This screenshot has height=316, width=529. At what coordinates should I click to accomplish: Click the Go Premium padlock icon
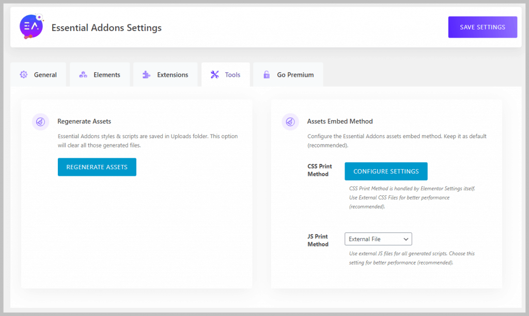267,75
